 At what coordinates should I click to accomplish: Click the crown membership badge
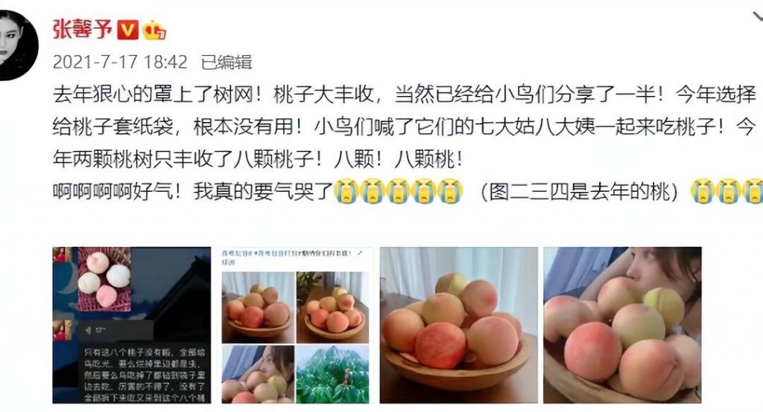click(x=154, y=30)
